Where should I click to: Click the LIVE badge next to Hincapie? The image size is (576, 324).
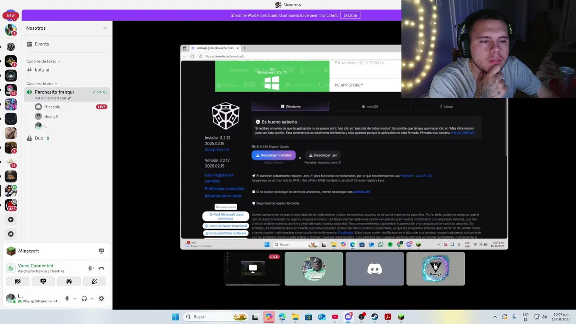[x=102, y=107]
